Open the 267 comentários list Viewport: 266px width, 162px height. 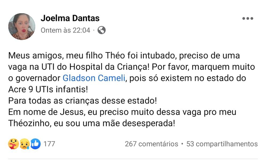(x=152, y=144)
